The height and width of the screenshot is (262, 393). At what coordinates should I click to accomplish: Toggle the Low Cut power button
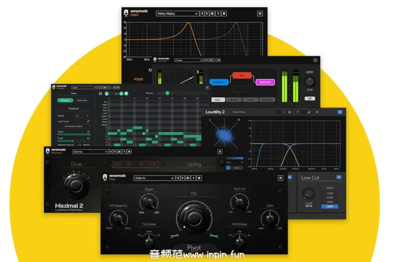tap(339, 177)
